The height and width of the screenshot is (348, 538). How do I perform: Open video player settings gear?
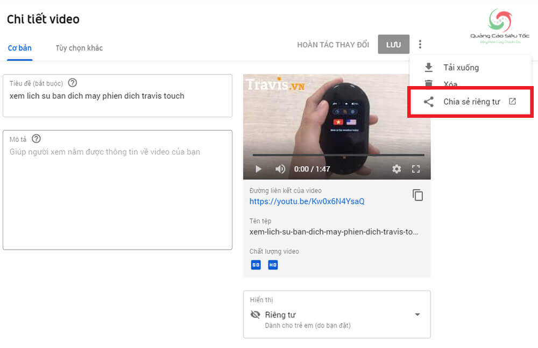397,169
